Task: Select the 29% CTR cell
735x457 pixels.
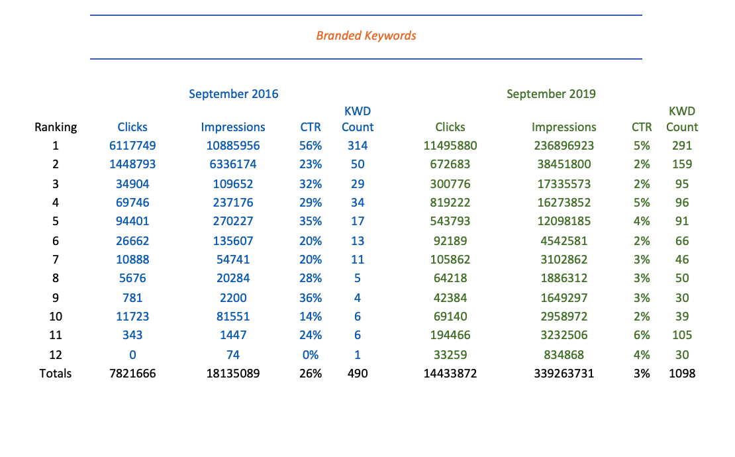Action: coord(311,203)
